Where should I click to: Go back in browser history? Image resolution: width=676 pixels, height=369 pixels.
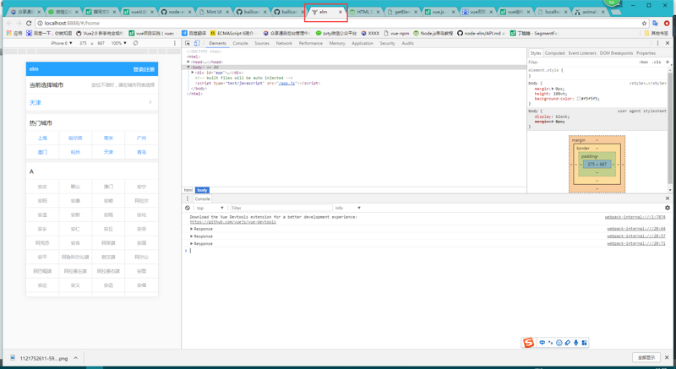[x=9, y=24]
